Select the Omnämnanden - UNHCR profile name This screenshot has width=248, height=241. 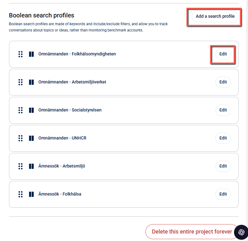62,138
